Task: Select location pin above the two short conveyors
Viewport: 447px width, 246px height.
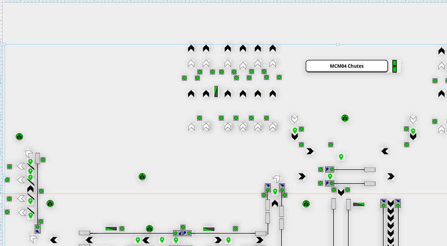Action: click(x=341, y=157)
